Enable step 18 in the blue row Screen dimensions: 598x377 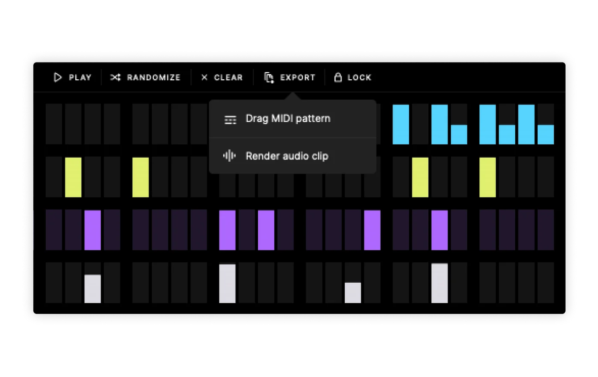coord(420,124)
